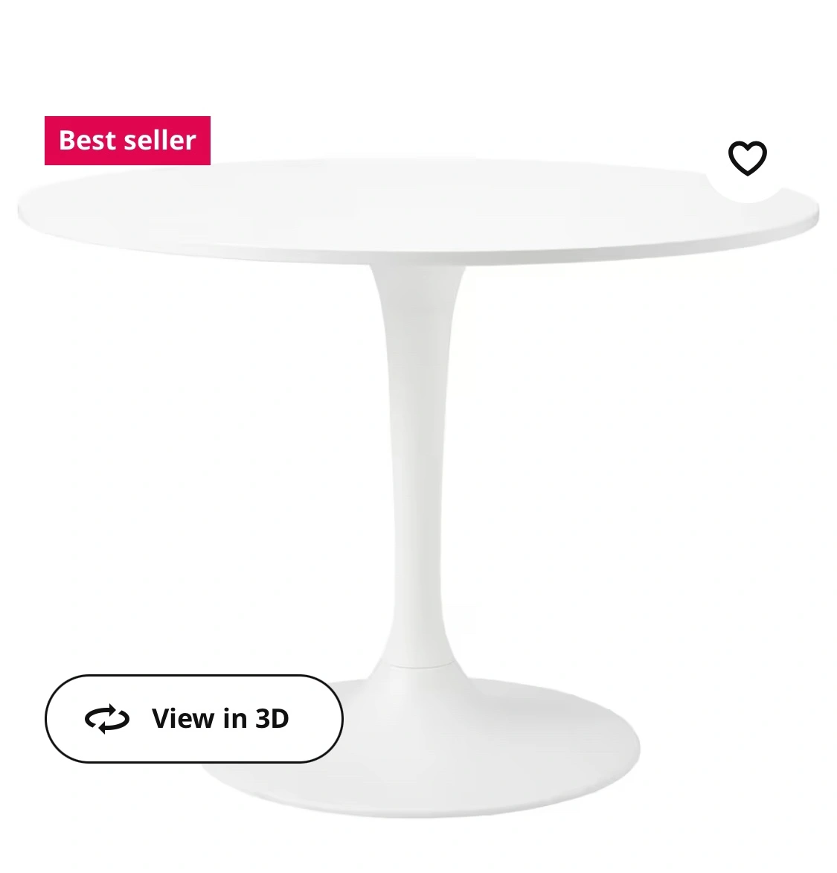Click the Best seller badge
This screenshot has width=837, height=873.
click(127, 141)
